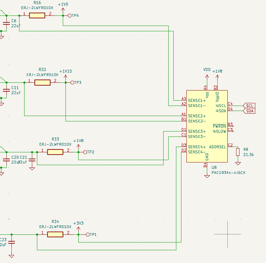The image size is (266, 263).
Task: Click the +1V0 power symbol
Action: point(63,9)
